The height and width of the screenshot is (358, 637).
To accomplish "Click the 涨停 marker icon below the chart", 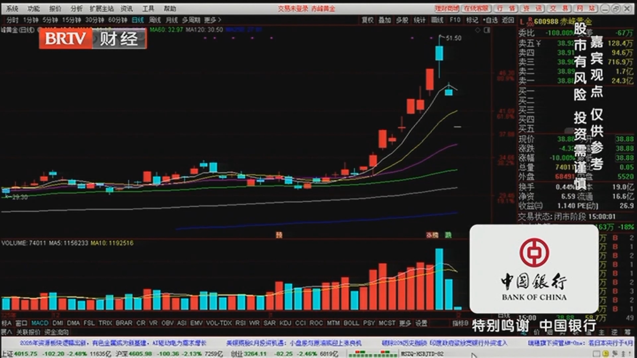I will pos(432,235).
